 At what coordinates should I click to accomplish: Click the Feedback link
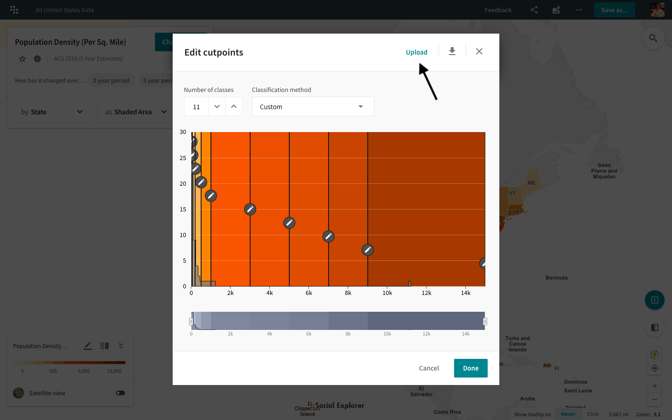click(x=498, y=10)
